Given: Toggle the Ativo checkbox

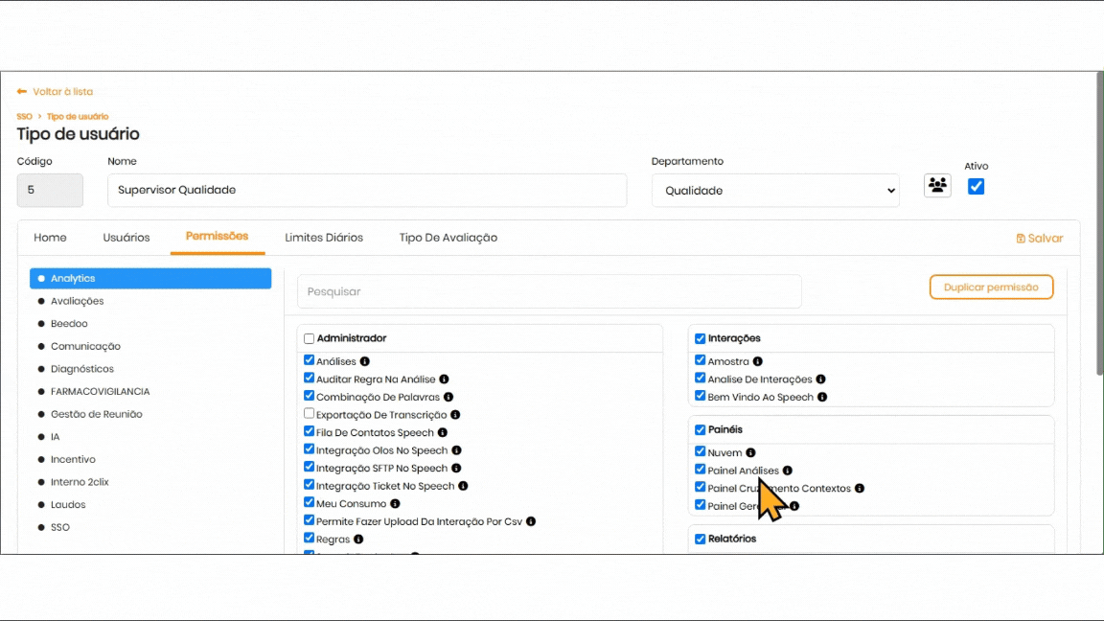Looking at the screenshot, I should click(x=976, y=187).
